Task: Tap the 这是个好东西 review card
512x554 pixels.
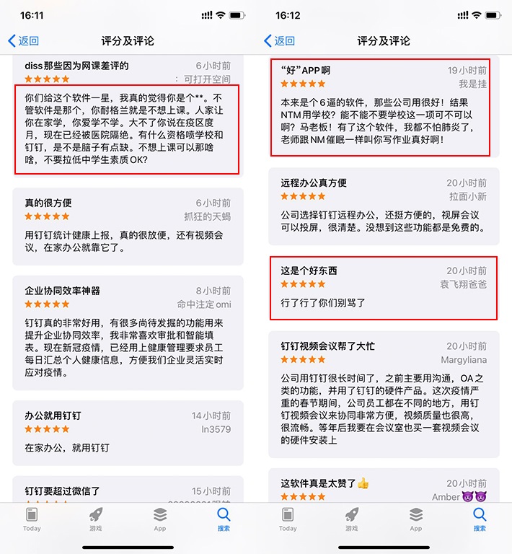Action: tap(384, 288)
